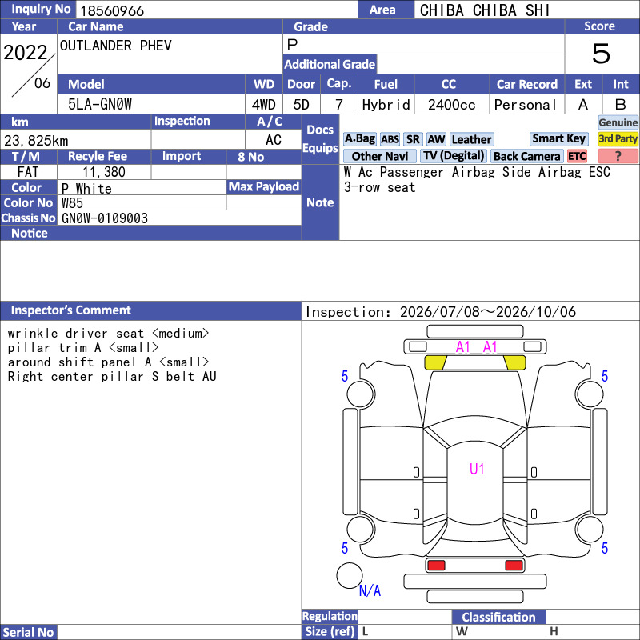The height and width of the screenshot is (640, 640).
Task: Click the A-Bag equipment badge
Action: pos(359,139)
